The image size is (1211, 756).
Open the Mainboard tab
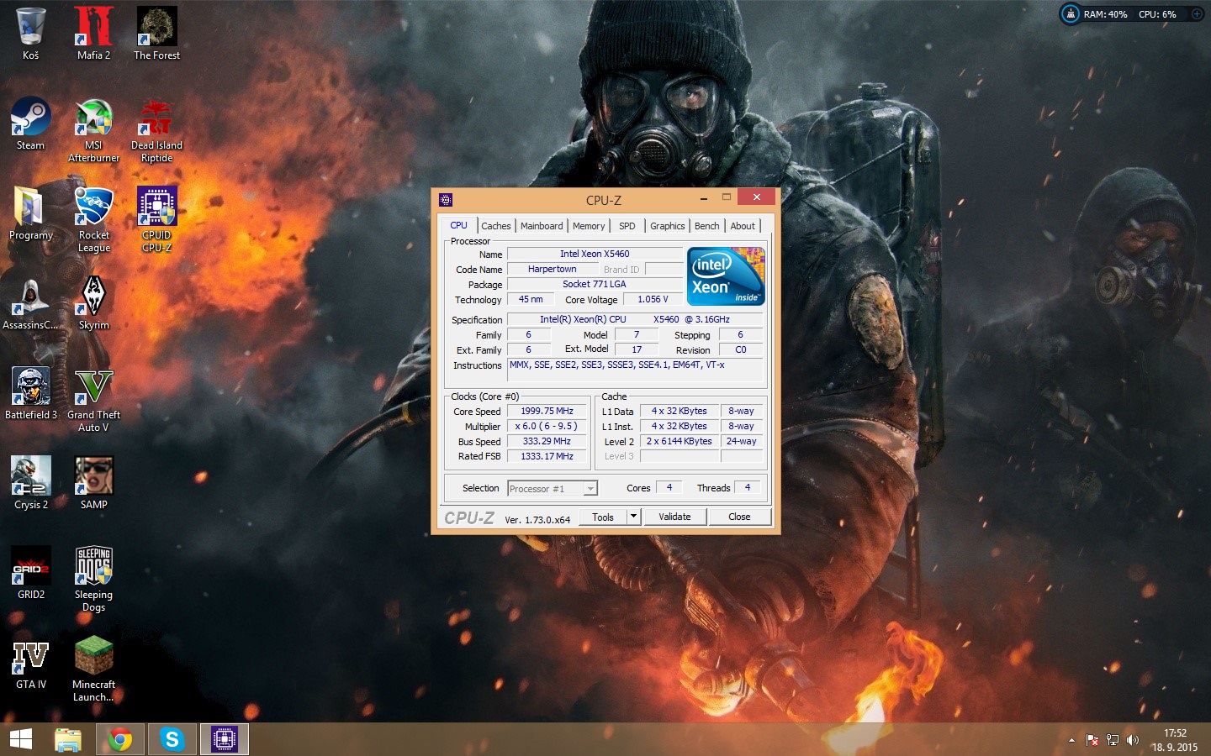click(542, 226)
